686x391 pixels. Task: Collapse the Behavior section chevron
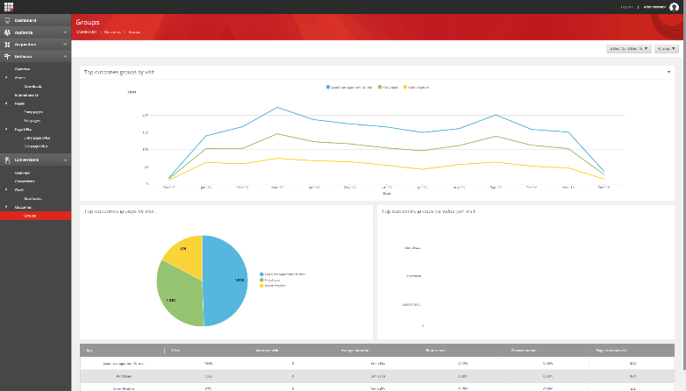tap(65, 56)
